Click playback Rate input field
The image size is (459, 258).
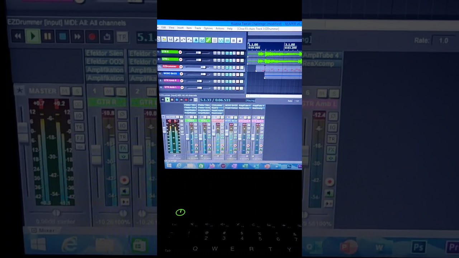point(297,101)
